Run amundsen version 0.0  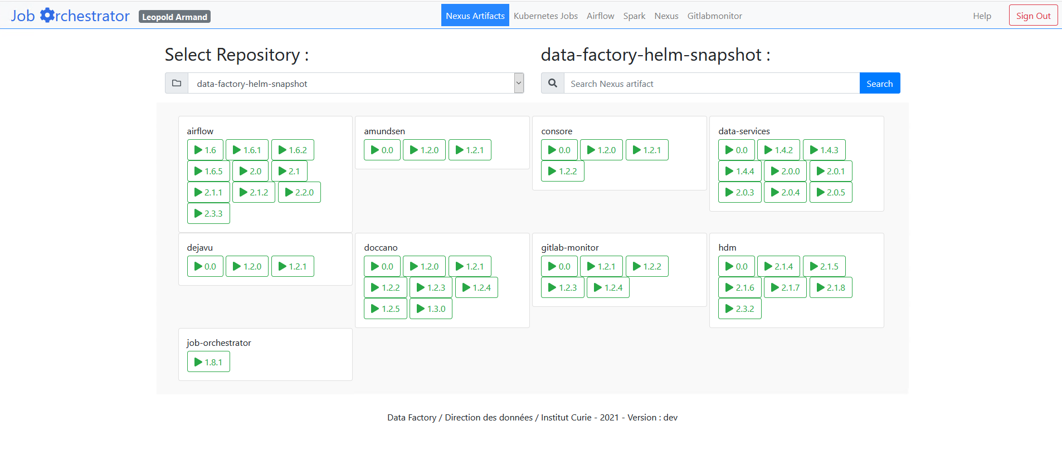(382, 150)
